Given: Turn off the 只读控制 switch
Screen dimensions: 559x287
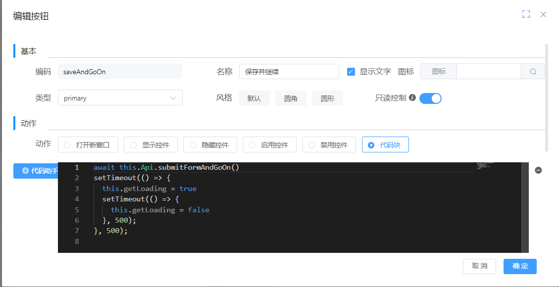Looking at the screenshot, I should pos(430,98).
